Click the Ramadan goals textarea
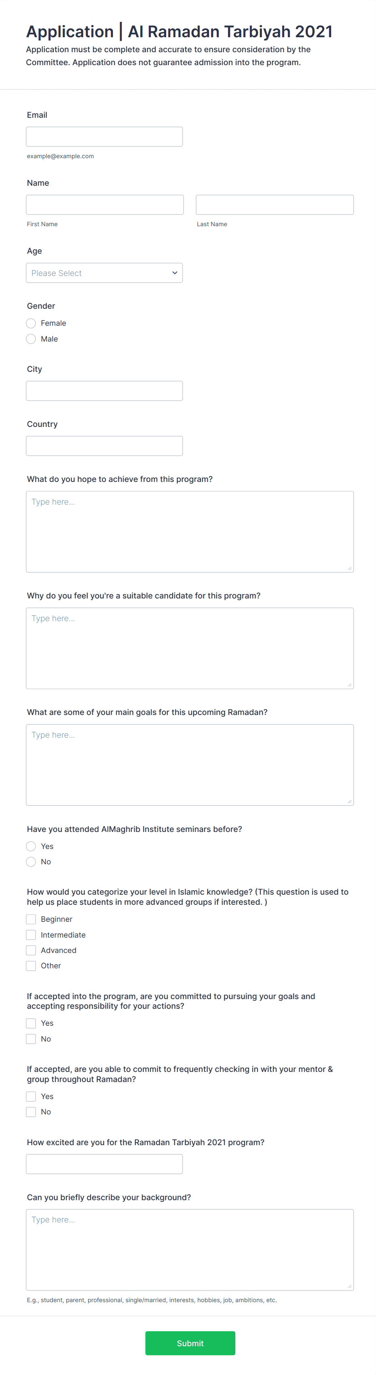The height and width of the screenshot is (1375, 376). (189, 764)
